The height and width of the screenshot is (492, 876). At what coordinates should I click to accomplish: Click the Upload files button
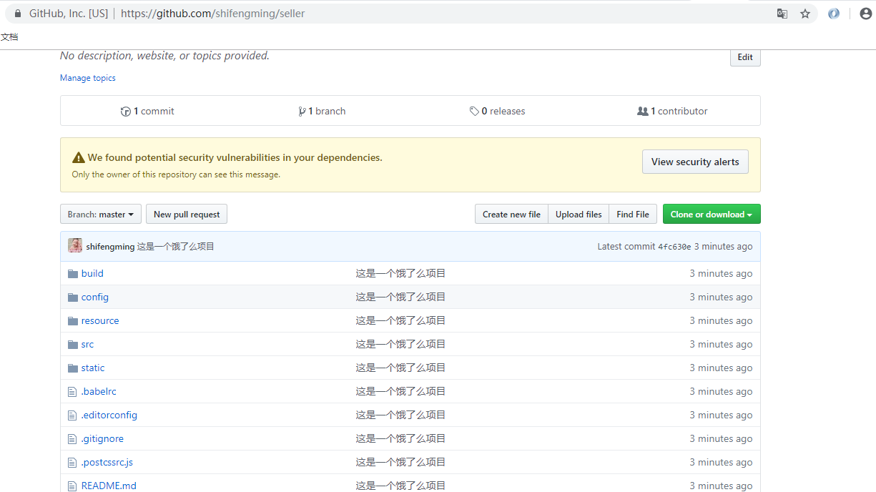579,215
